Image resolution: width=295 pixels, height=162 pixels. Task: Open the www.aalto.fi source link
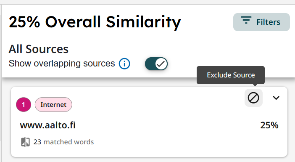coord(48,125)
